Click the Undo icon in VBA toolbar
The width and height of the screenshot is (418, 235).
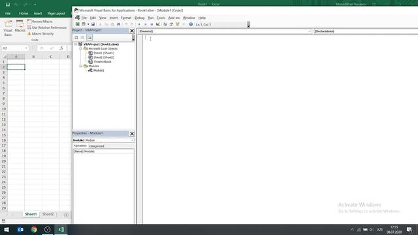point(126,24)
